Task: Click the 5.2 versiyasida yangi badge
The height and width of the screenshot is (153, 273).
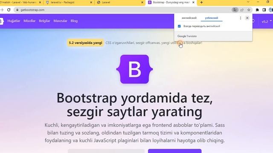Action: coord(85,42)
